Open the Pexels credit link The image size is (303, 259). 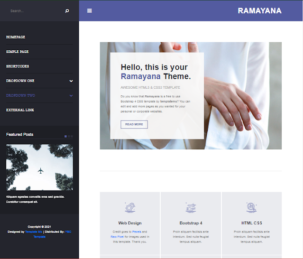(x=137, y=232)
